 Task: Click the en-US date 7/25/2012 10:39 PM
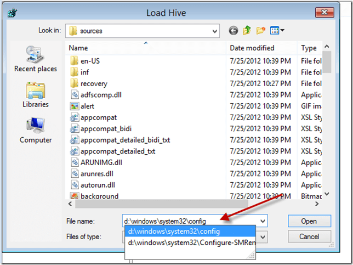tap(260, 61)
